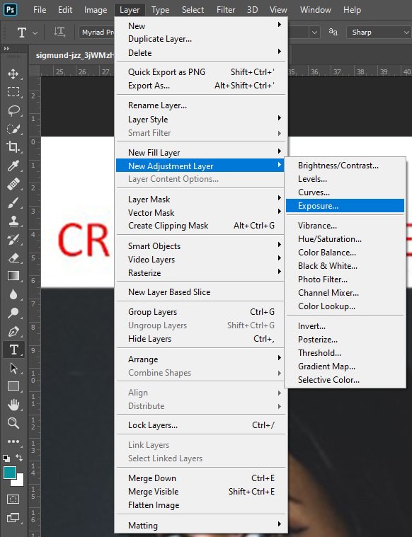Select the Eraser tool
The width and height of the screenshot is (412, 537).
pyautogui.click(x=13, y=258)
